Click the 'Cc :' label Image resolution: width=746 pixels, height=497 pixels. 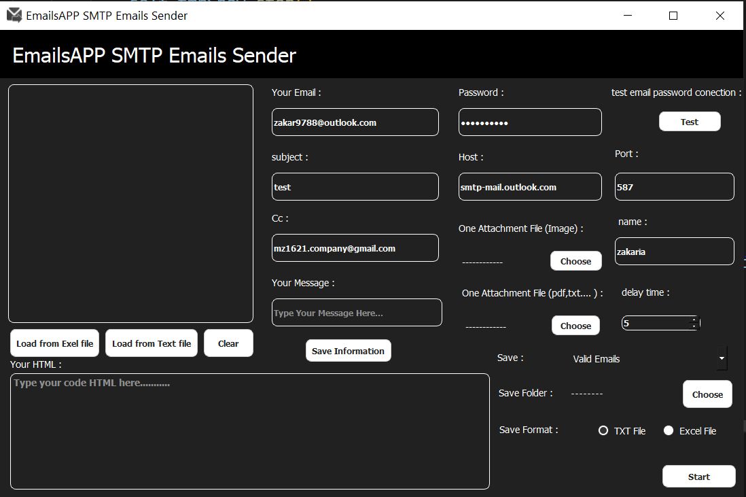point(280,218)
